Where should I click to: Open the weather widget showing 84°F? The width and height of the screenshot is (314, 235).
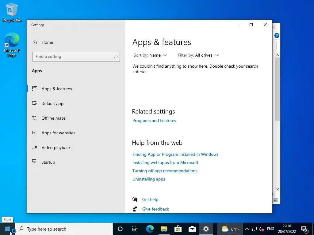(x=231, y=229)
